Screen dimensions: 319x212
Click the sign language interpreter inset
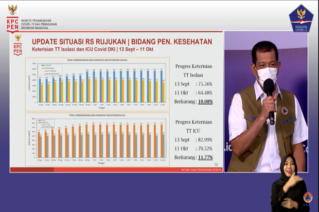[x=289, y=183]
